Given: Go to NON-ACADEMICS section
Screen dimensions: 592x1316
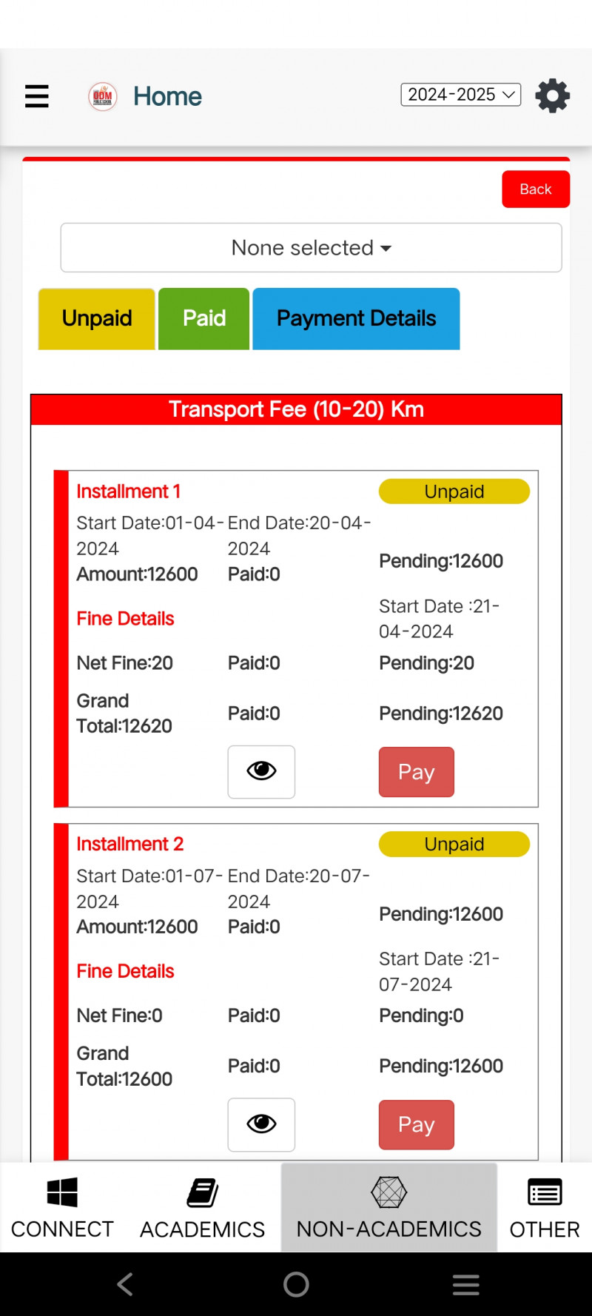Looking at the screenshot, I should (x=388, y=1207).
